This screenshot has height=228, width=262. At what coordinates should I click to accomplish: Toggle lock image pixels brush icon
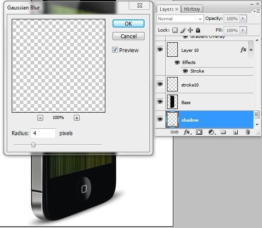click(x=183, y=30)
